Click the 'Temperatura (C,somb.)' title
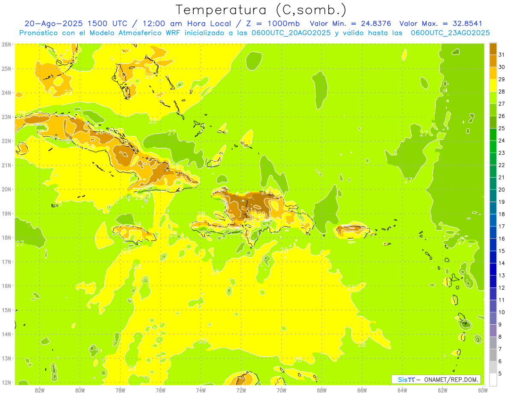Viewport: 513px width, 396px height. tap(261, 10)
